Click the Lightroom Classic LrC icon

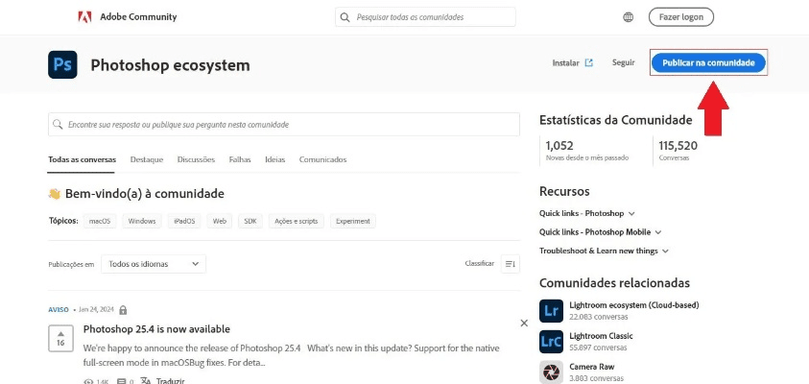pyautogui.click(x=551, y=341)
